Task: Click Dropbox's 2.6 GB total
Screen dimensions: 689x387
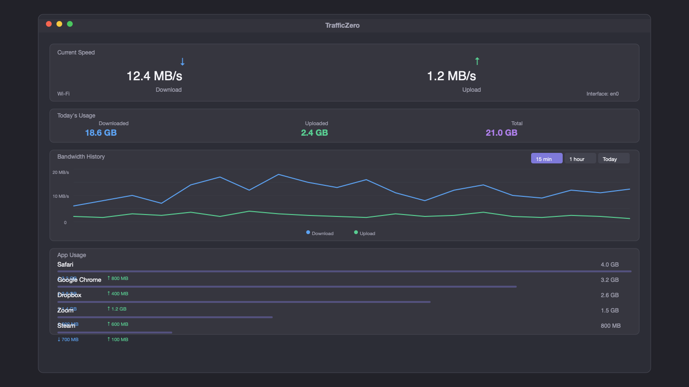Action: pos(610,295)
